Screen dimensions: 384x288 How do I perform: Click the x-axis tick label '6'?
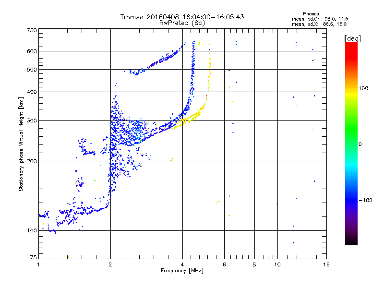(x=224, y=264)
